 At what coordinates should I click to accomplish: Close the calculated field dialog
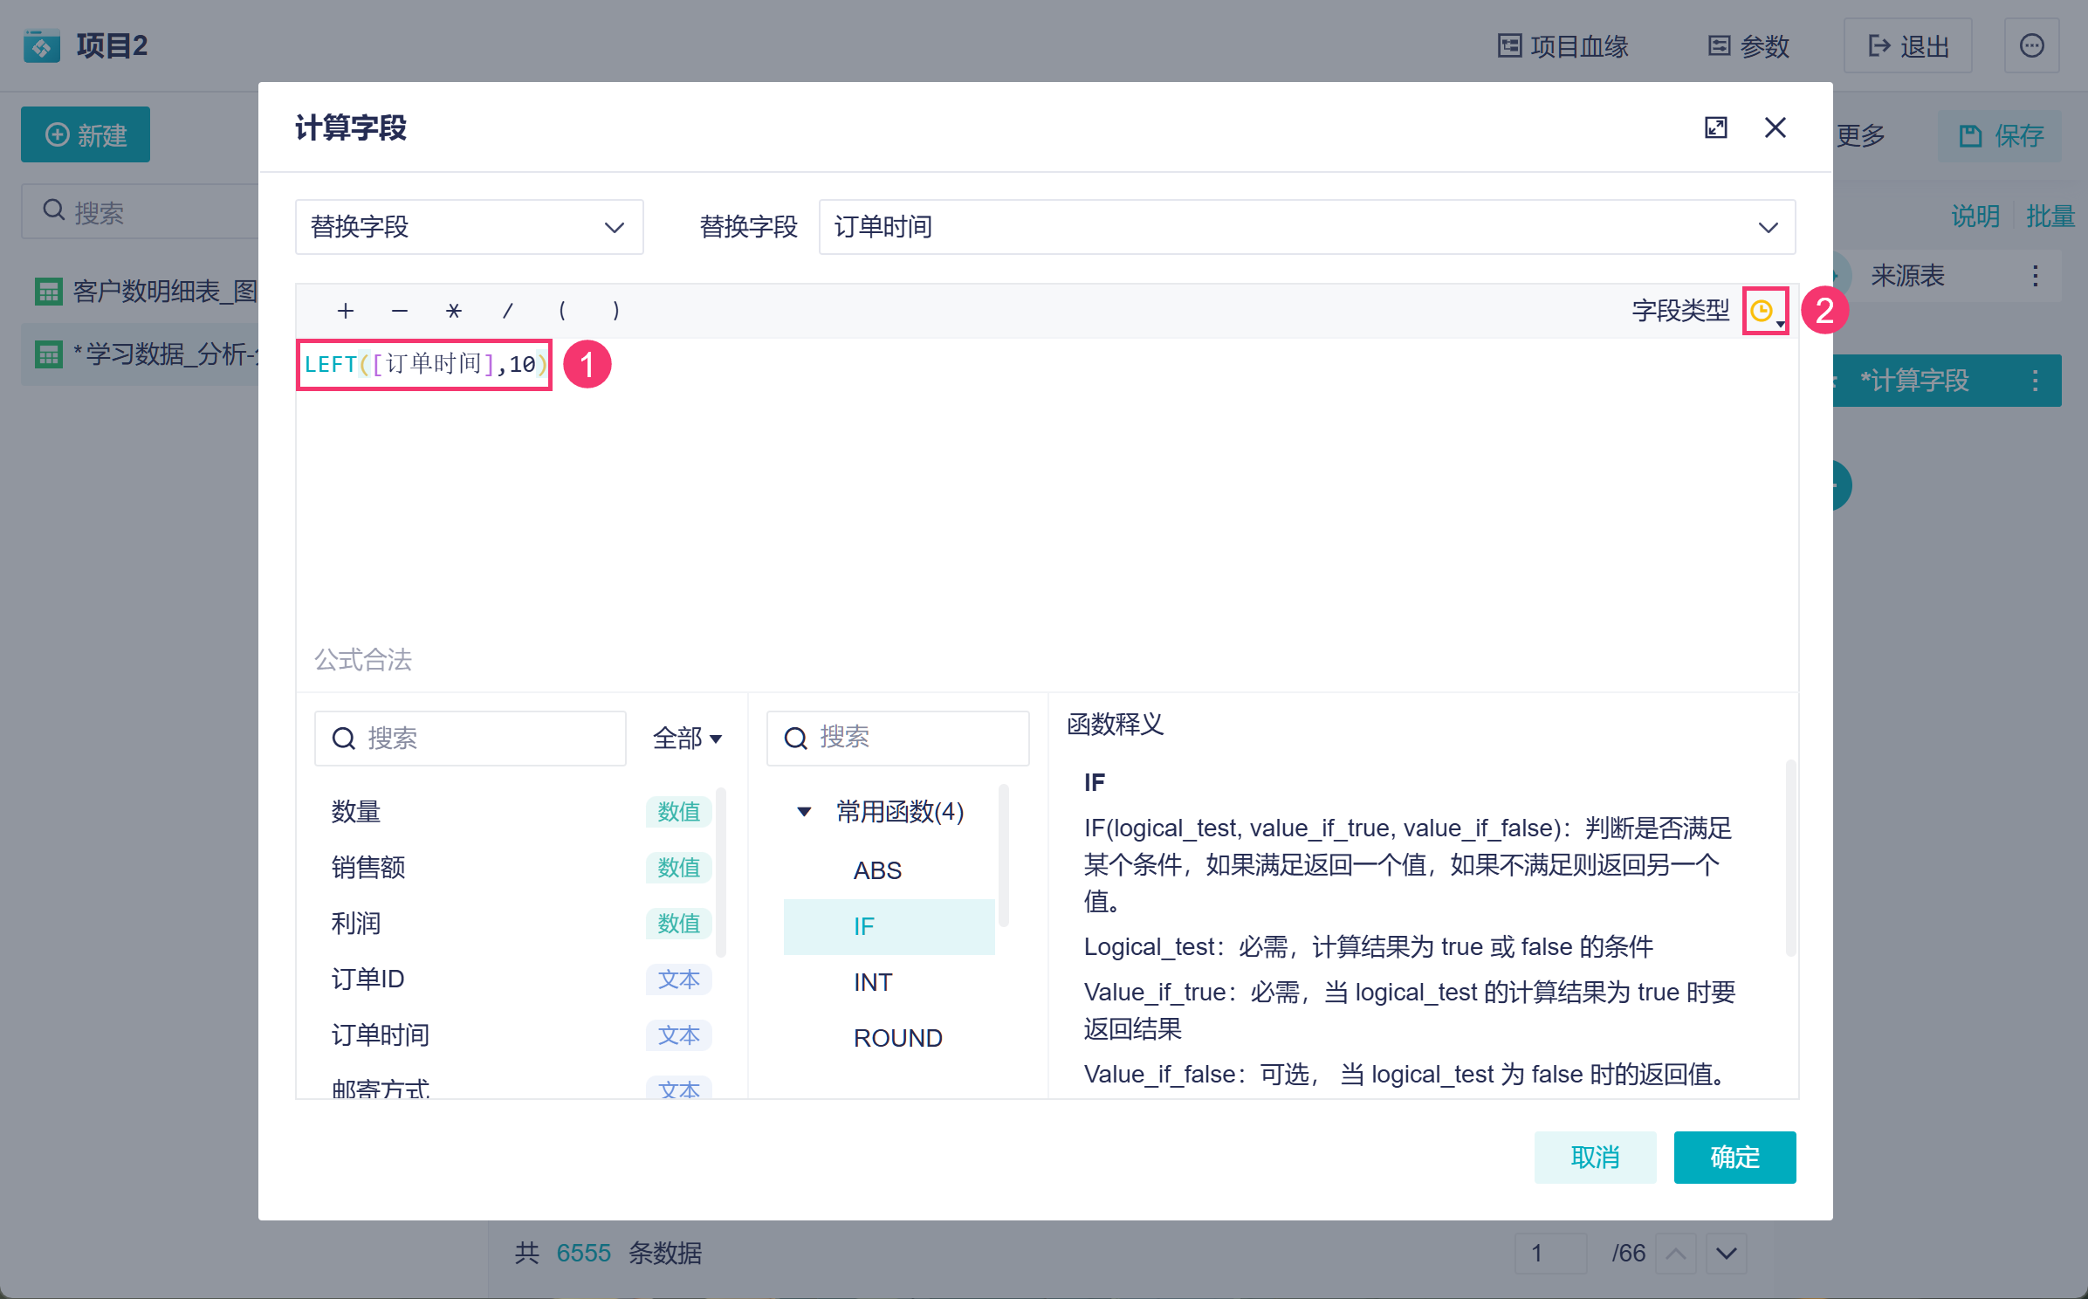pos(1775,128)
